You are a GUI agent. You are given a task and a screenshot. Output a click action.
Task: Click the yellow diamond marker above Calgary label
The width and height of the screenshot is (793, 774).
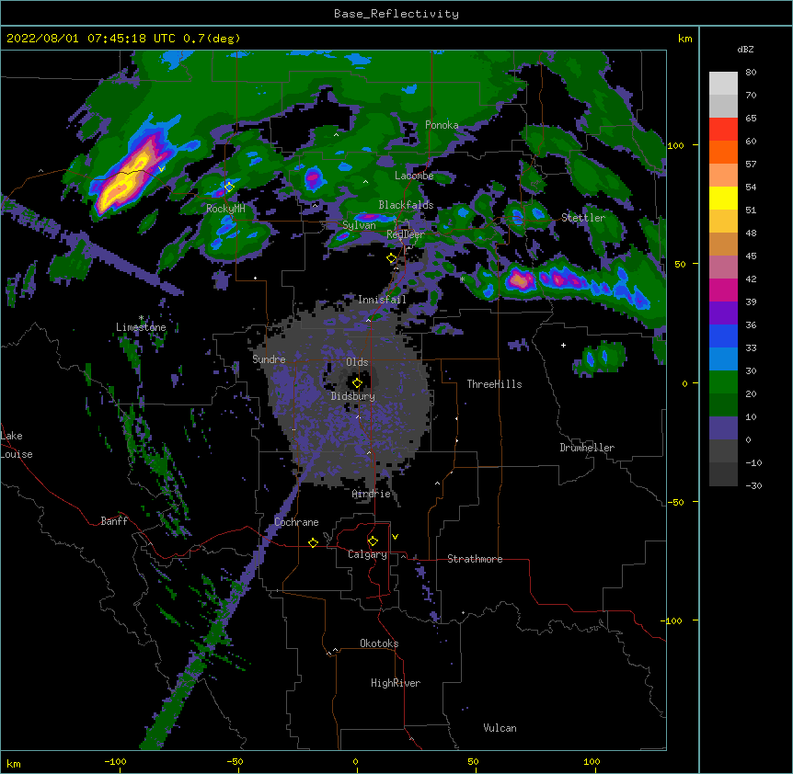(373, 541)
